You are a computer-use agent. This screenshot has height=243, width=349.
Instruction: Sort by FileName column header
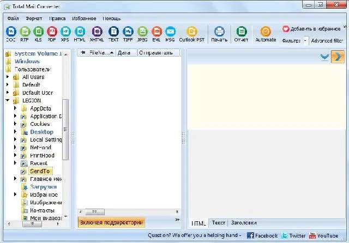101,53
